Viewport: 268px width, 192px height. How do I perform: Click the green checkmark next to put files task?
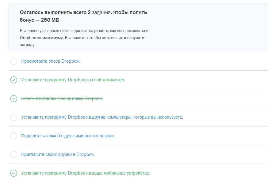pos(13,98)
